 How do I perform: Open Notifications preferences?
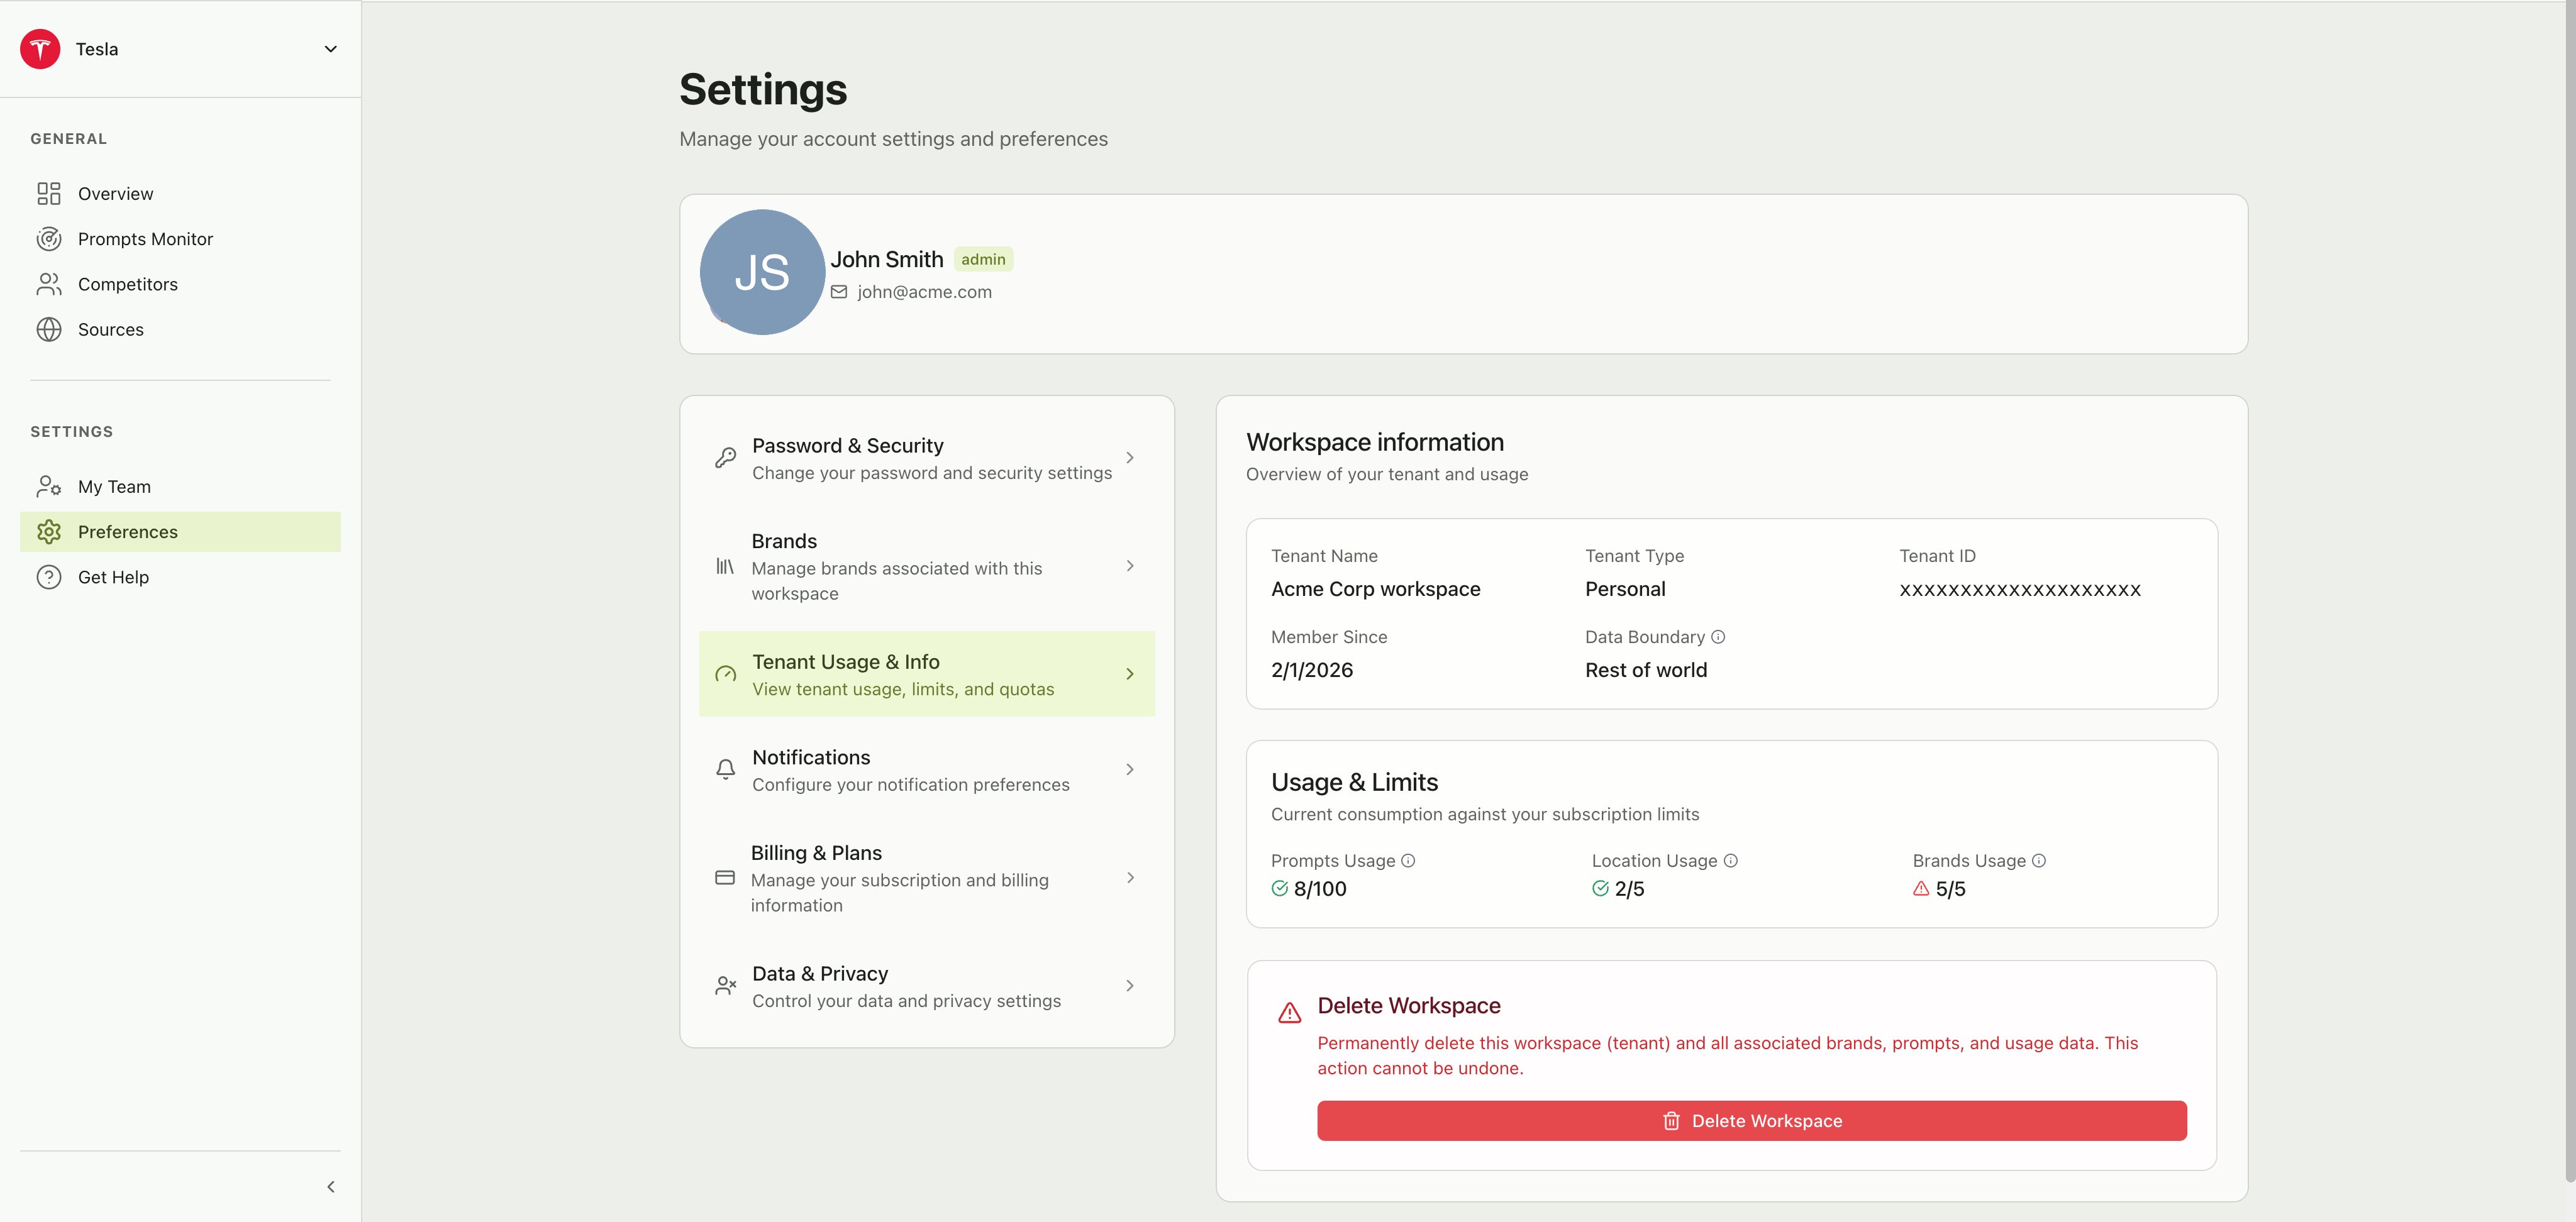pos(927,769)
